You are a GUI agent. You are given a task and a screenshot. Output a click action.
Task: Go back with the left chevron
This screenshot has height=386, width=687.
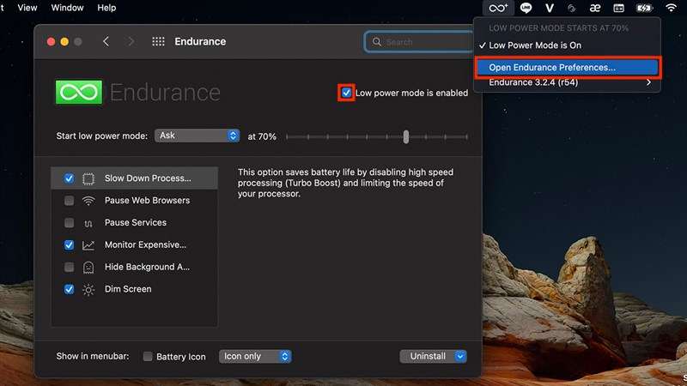tap(106, 41)
